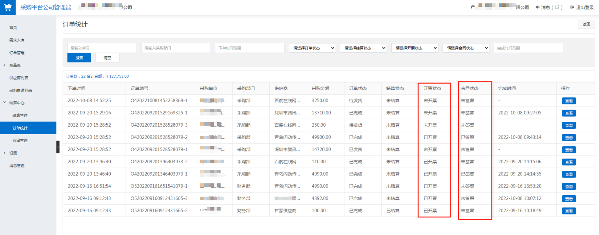The width and height of the screenshot is (599, 235).
Task: Focus the 请输入单号 input field
Action: point(102,48)
